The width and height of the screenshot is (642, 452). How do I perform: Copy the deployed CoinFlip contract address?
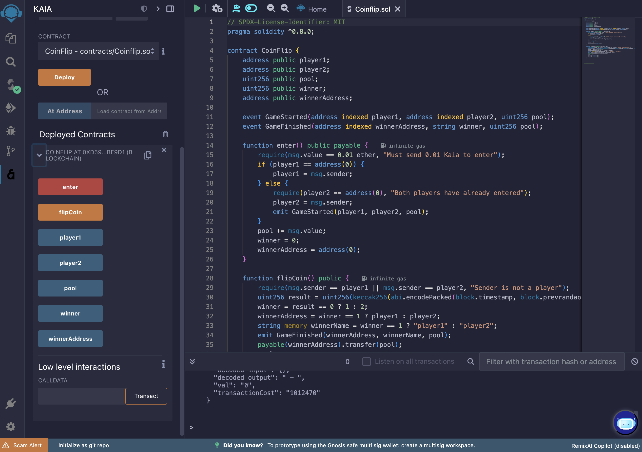[x=147, y=155]
